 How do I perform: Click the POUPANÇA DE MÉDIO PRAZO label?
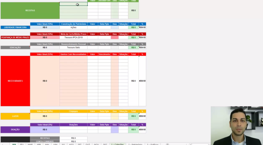pos(15,38)
